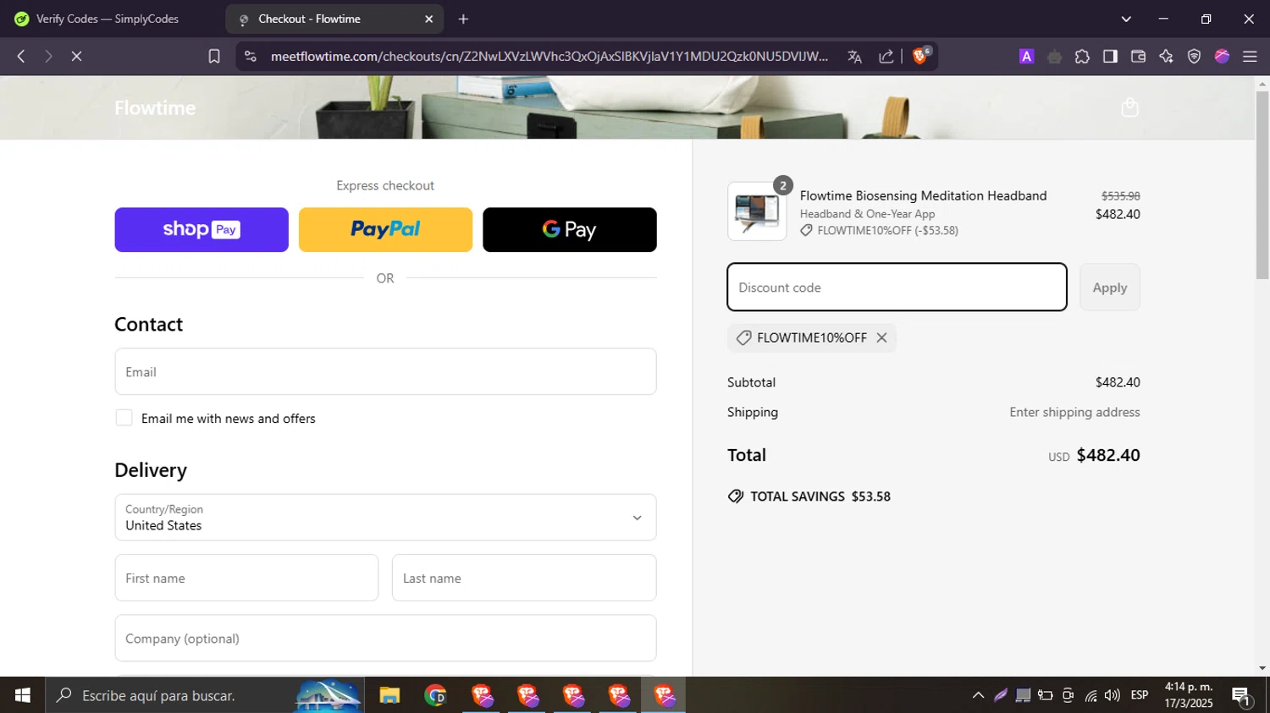Focus the Discount code field
Viewport: 1270px width, 713px height.
[897, 288]
